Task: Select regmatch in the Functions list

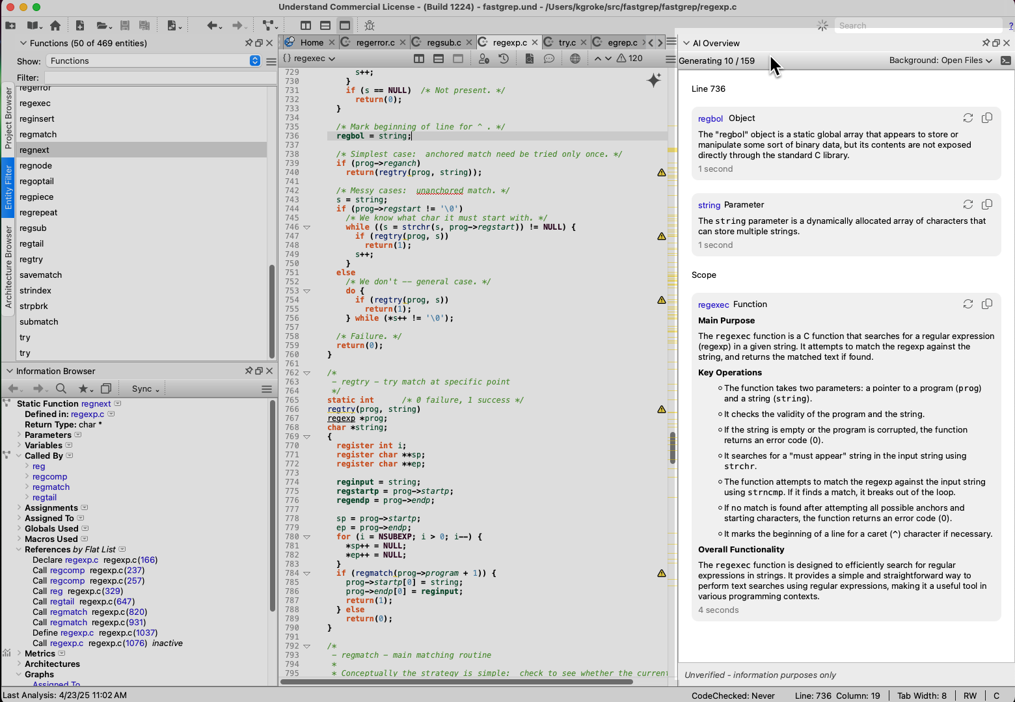Action: click(38, 134)
